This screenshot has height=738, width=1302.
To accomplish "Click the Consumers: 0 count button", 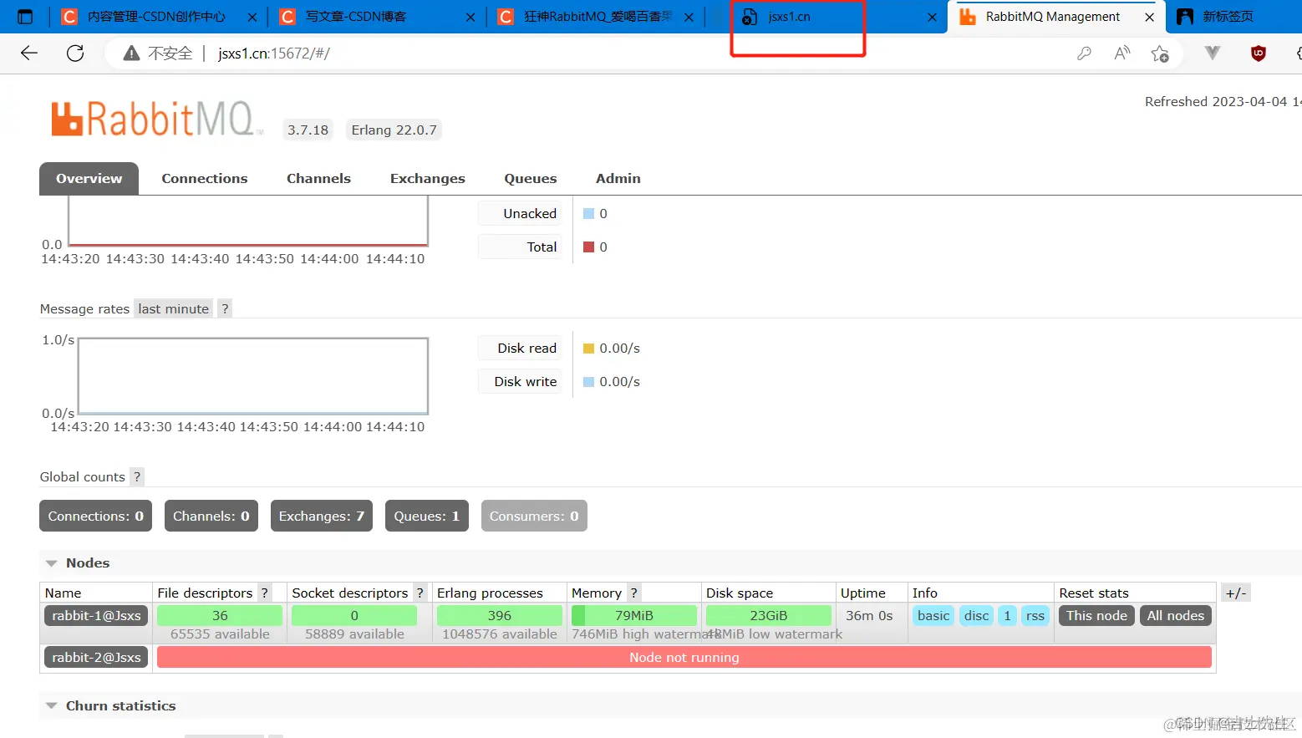I will click(x=534, y=517).
